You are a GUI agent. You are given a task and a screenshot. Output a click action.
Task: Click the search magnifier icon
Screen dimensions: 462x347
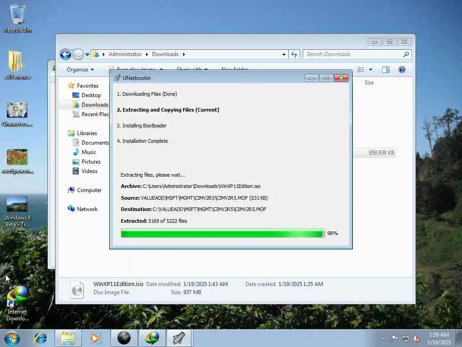coord(407,54)
